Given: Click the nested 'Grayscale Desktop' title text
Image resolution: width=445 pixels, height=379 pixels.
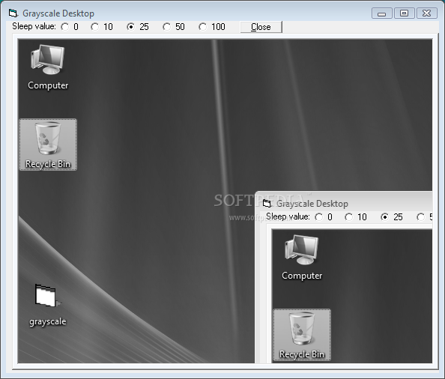Looking at the screenshot, I should 312,204.
